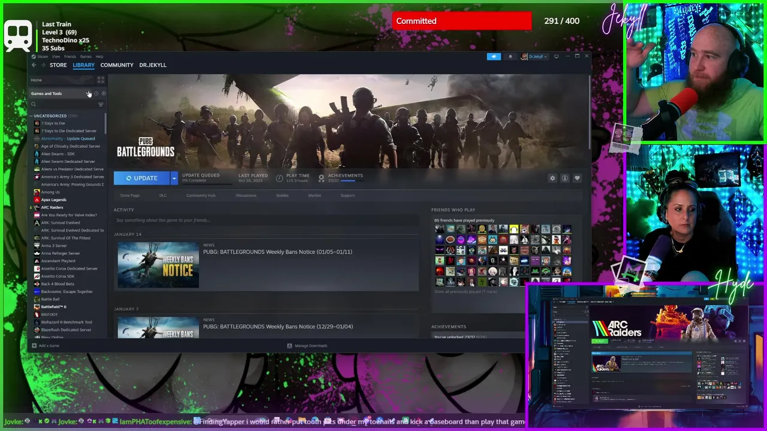Click the Among Us game icon

point(37,192)
